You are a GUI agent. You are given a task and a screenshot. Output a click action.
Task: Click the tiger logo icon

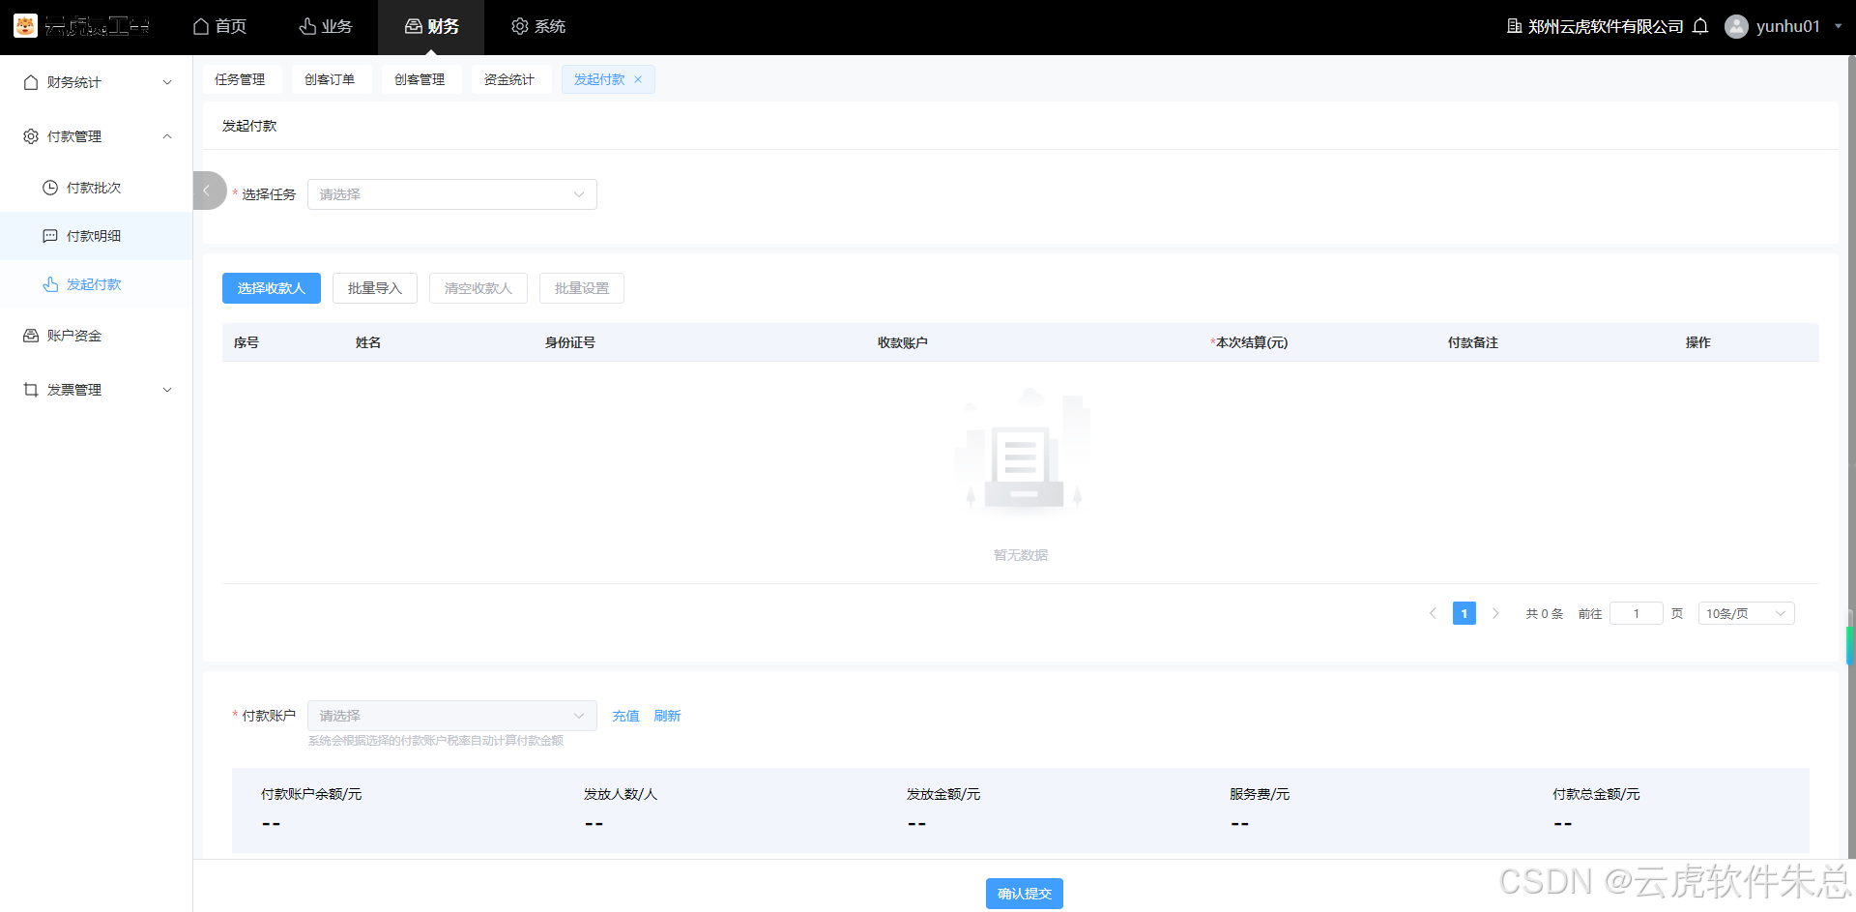[x=25, y=26]
